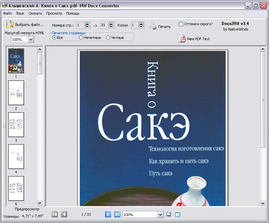This screenshot has height=223, width=269.
Task: Click the Предпросмотр label
Action: [27, 209]
